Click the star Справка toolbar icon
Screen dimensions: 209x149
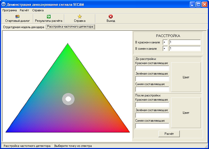click(x=79, y=17)
